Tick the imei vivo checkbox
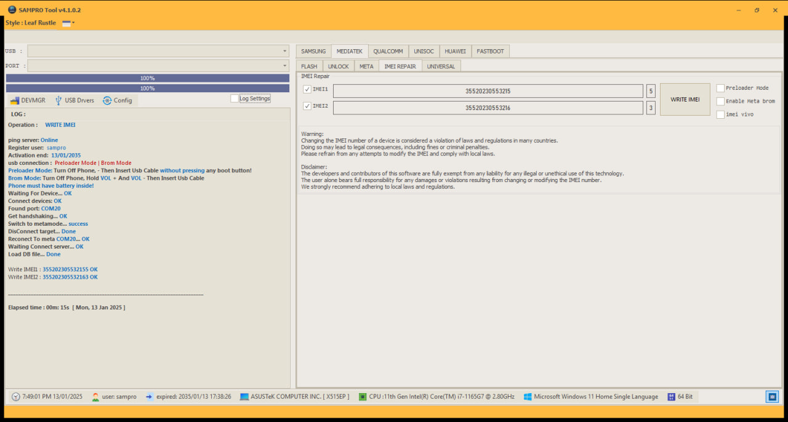 (720, 114)
